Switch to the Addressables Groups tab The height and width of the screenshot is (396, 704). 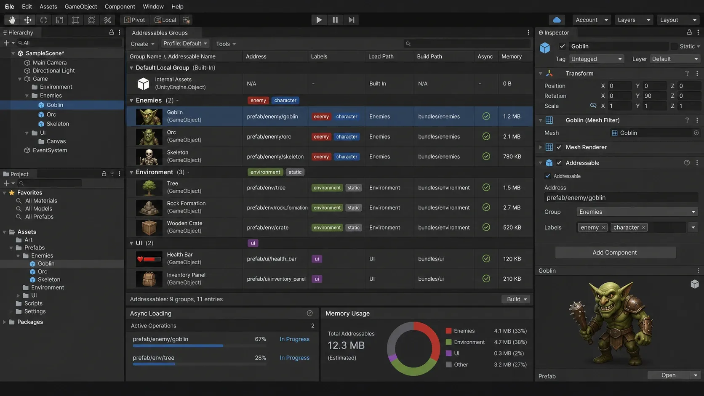[160, 33]
